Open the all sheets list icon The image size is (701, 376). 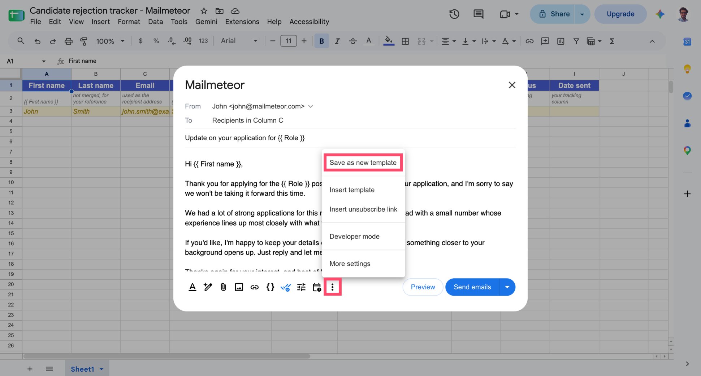[49, 369]
